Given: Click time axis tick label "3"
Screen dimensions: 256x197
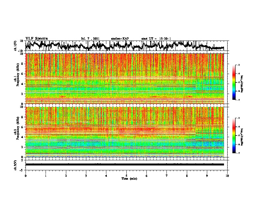Looking at the screenshot, I should [86, 176].
